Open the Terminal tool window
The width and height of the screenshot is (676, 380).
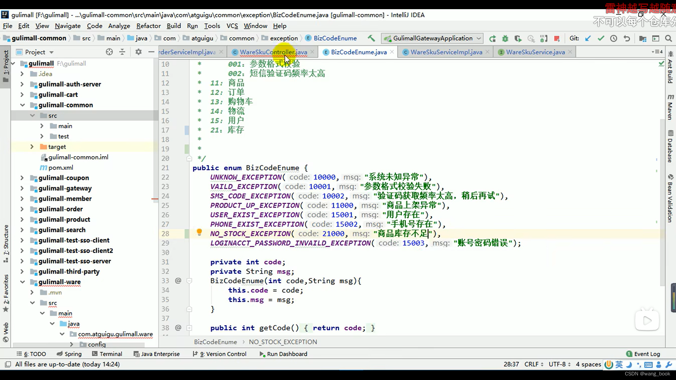(x=107, y=354)
